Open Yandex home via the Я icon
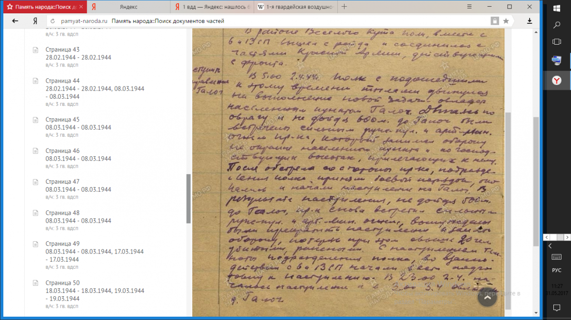 point(35,21)
